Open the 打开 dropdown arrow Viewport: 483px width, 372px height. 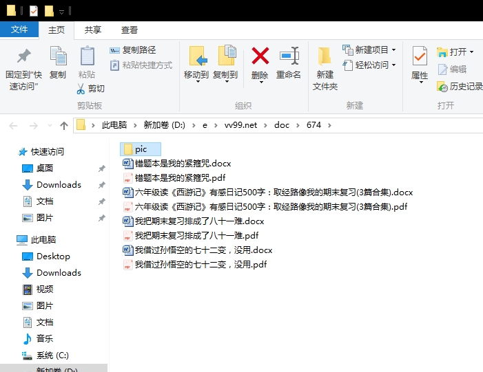coord(471,52)
